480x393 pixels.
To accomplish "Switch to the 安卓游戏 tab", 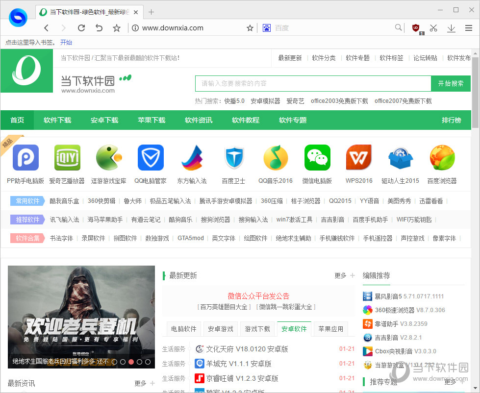I will 221,329.
